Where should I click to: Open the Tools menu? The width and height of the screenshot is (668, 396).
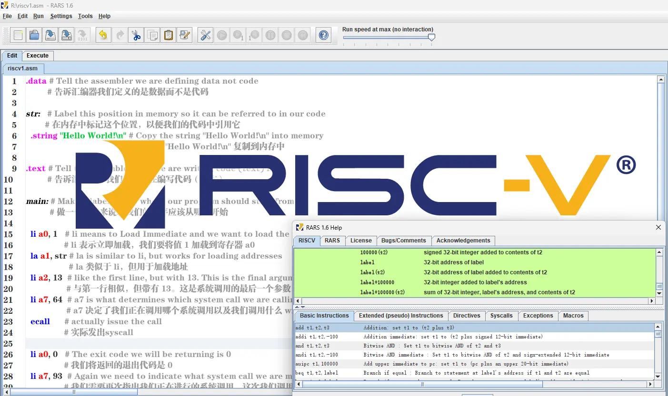tap(85, 16)
